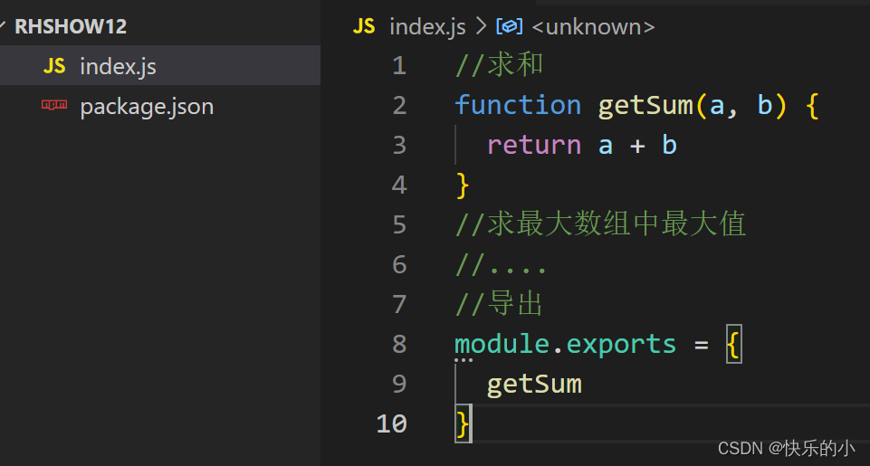Screen dimensions: 870x466
Task: Open the <unknown> breadcrumb symbol dropdown
Action: coord(593,26)
